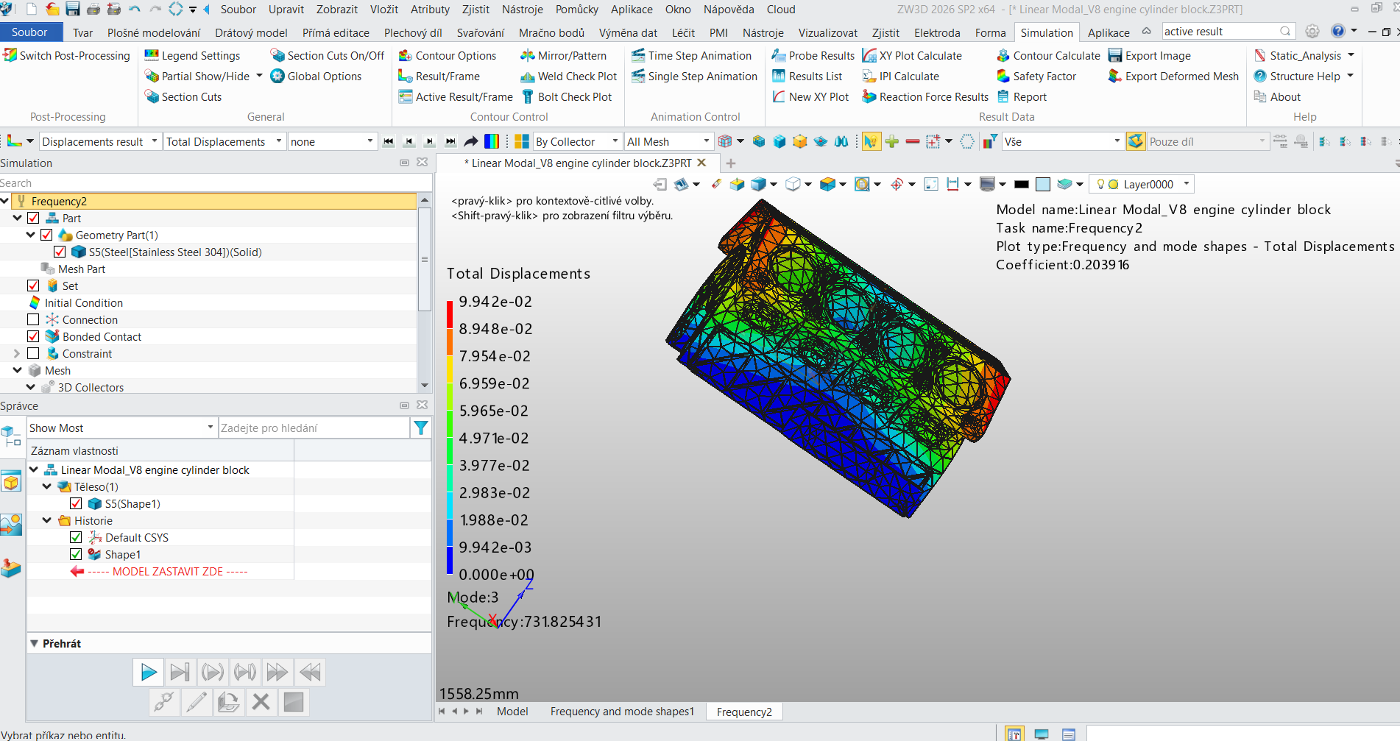Toggle the Set checkbox
This screenshot has height=741, width=1400.
click(x=33, y=286)
